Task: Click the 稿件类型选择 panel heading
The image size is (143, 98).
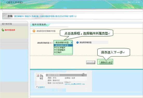Action: point(40,24)
